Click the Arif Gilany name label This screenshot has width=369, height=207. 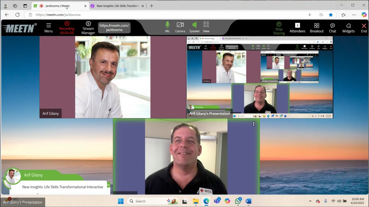point(50,114)
